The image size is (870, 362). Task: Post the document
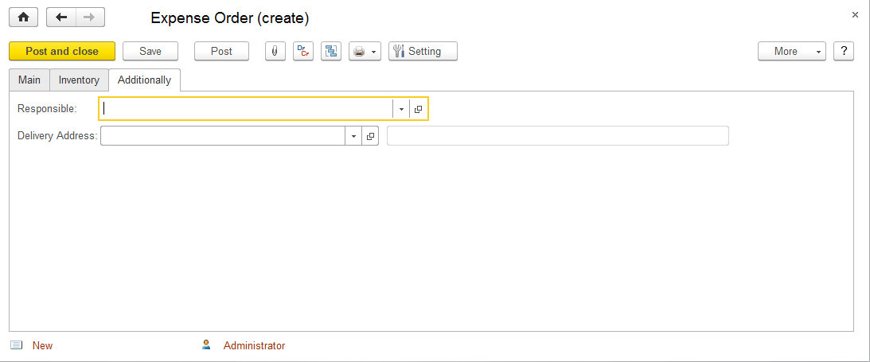(x=221, y=51)
